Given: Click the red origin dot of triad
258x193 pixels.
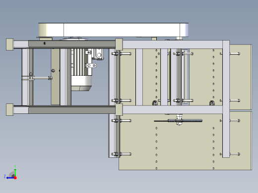Looking at the screenshot, I should [15, 178].
